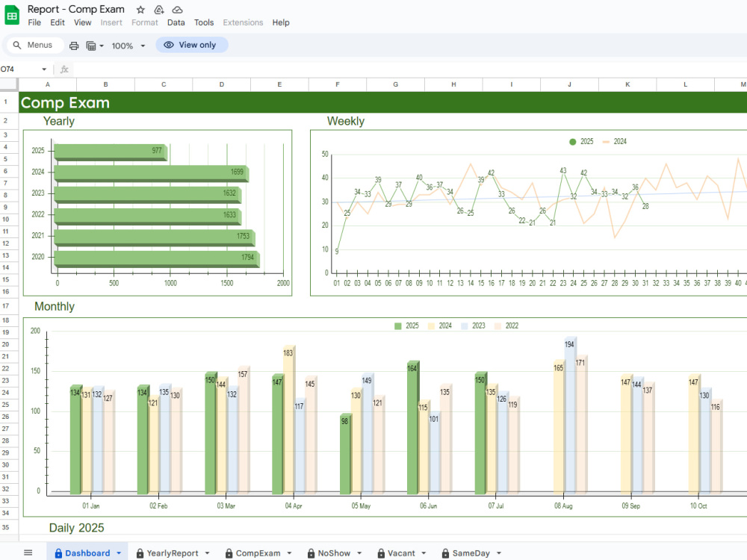Click the 08 Aug bar labeled 194
The width and height of the screenshot is (747, 560).
pyautogui.click(x=571, y=414)
